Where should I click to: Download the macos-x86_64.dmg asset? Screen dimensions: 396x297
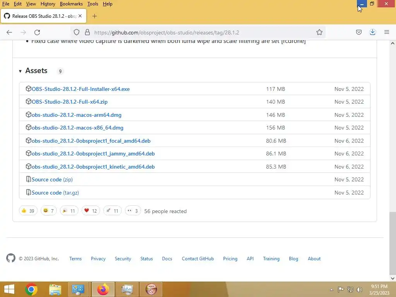77,128
